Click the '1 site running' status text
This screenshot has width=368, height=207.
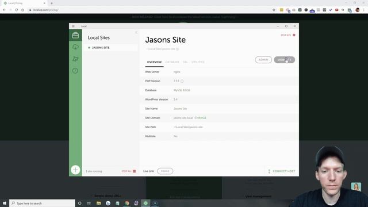coord(94,171)
